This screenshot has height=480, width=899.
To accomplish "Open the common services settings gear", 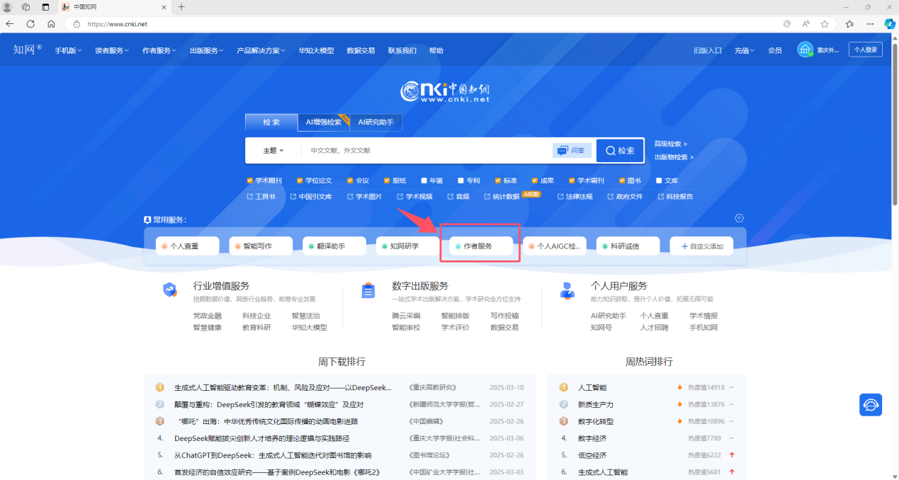I will tap(740, 218).
